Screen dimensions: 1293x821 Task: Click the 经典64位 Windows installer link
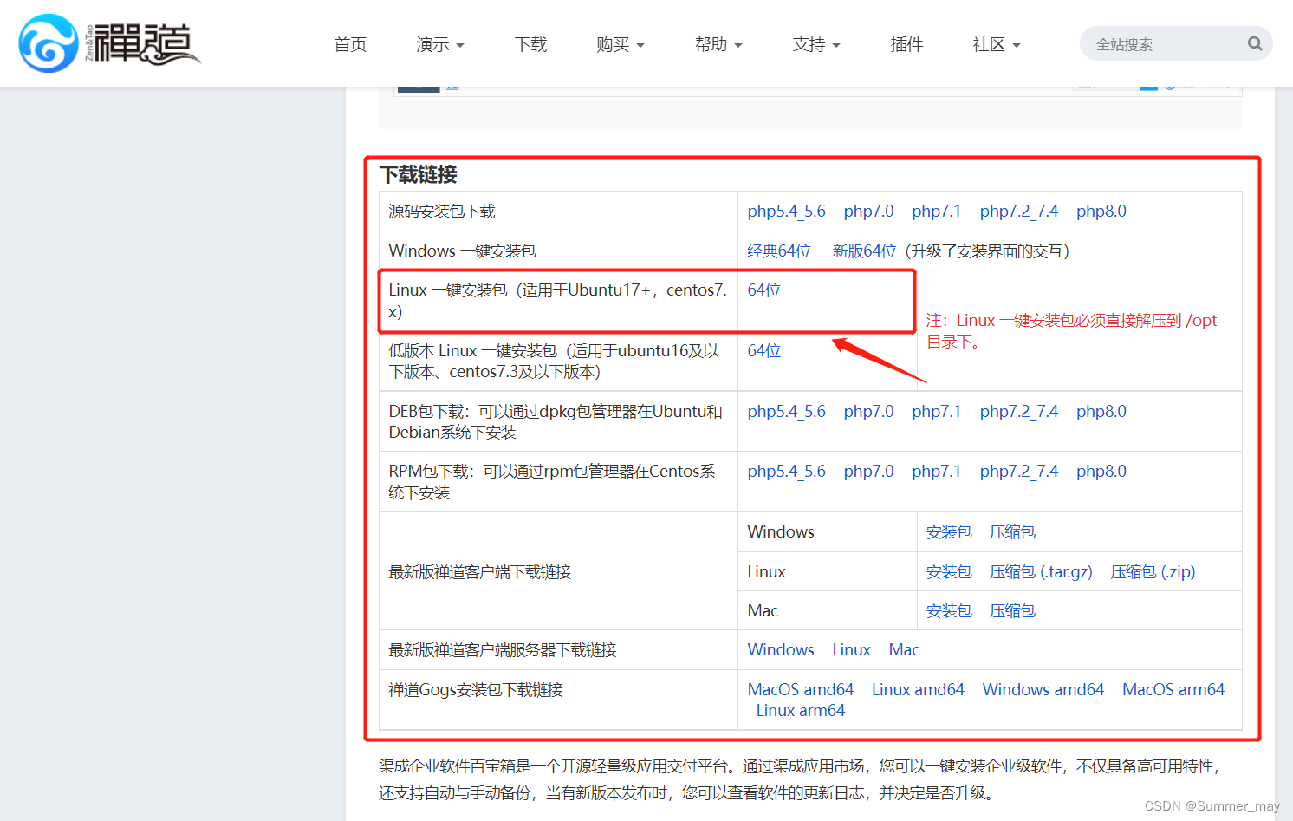[x=779, y=251]
